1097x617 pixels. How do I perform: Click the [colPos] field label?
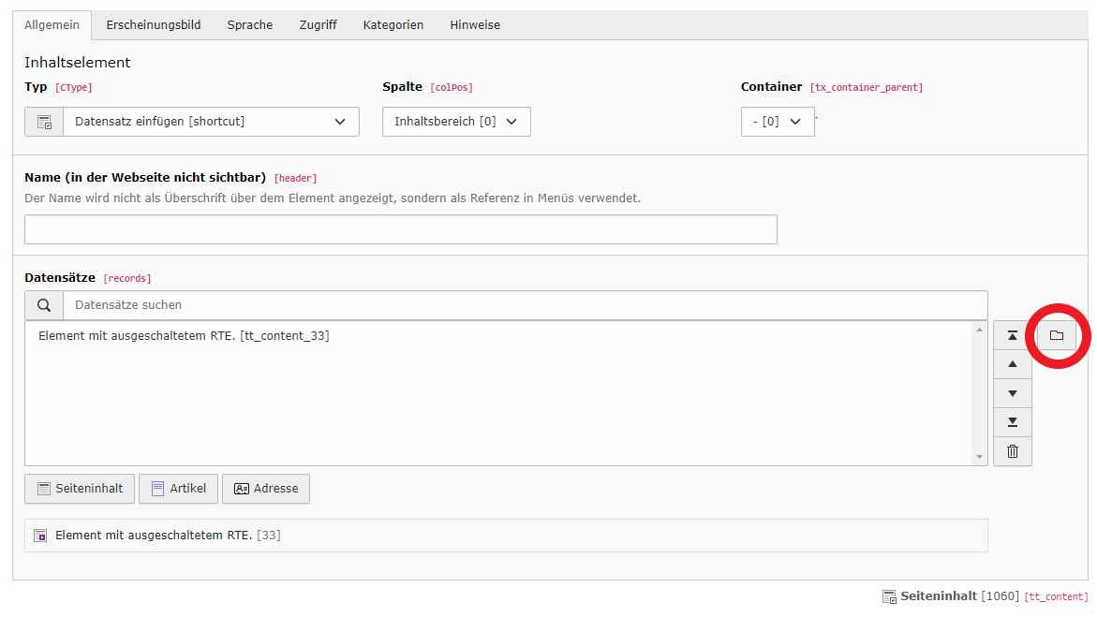click(x=452, y=88)
